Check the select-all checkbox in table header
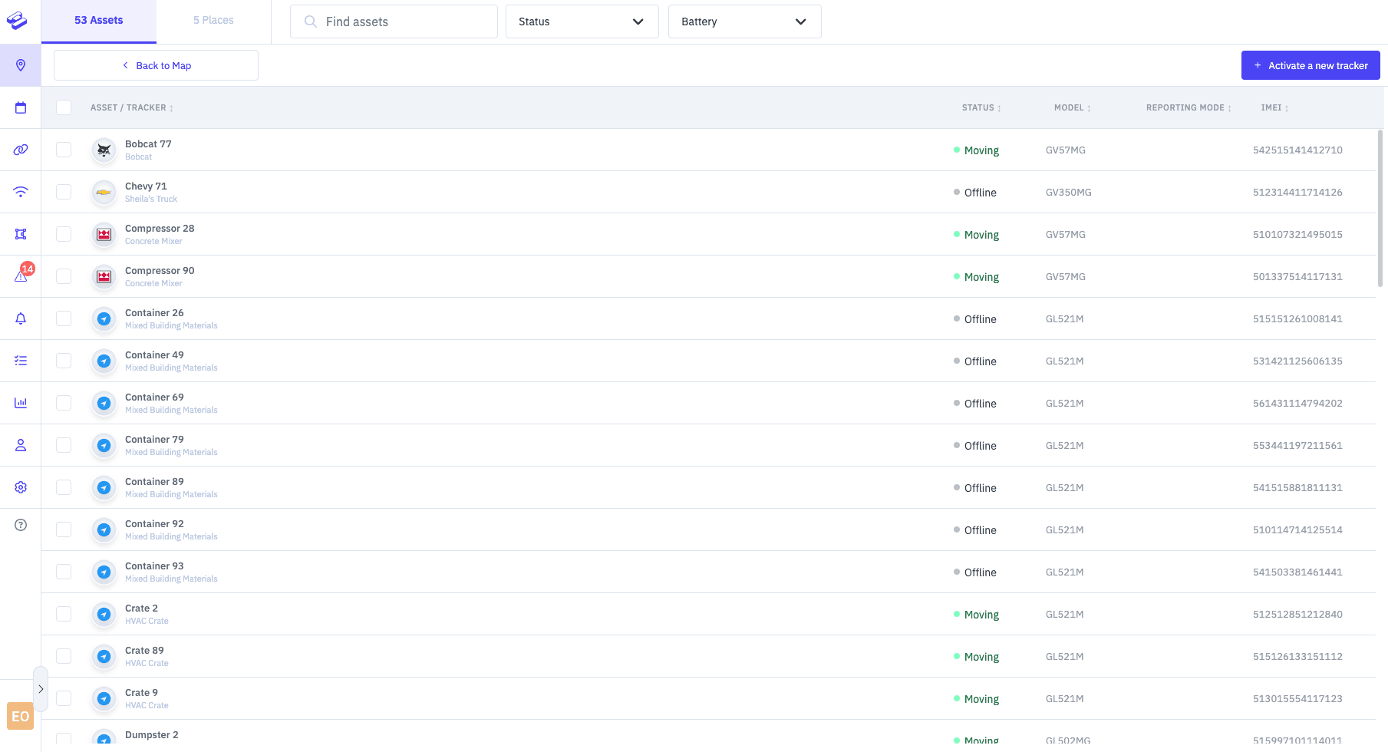 tap(64, 107)
